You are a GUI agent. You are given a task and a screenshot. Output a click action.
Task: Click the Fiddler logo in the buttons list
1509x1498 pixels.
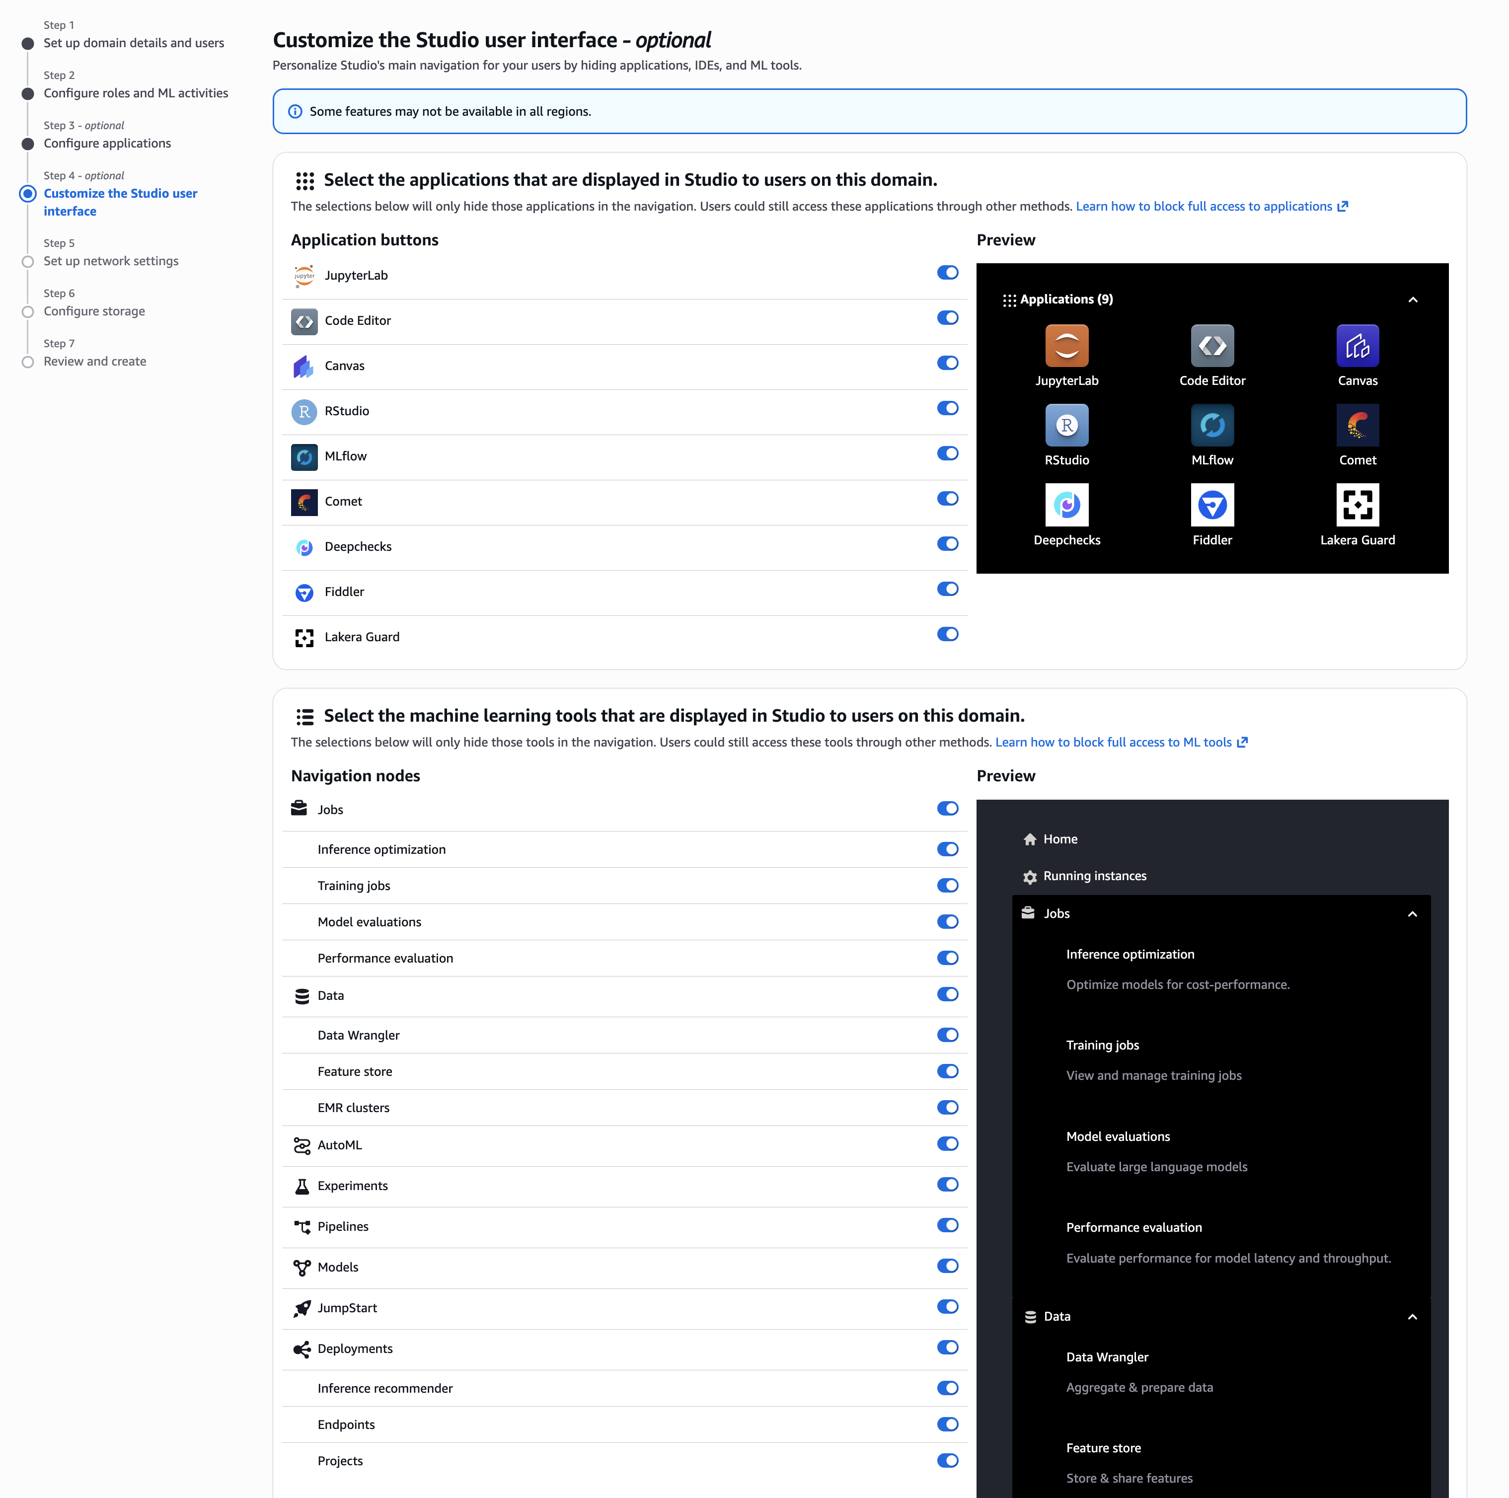click(304, 593)
